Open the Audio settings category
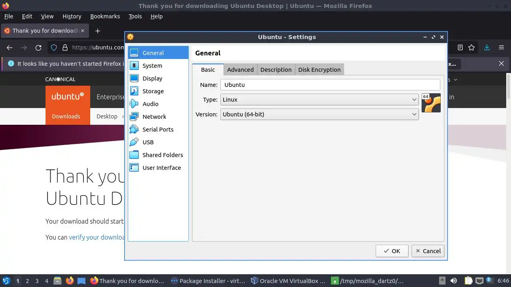Image resolution: width=511 pixels, height=287 pixels. (158, 104)
